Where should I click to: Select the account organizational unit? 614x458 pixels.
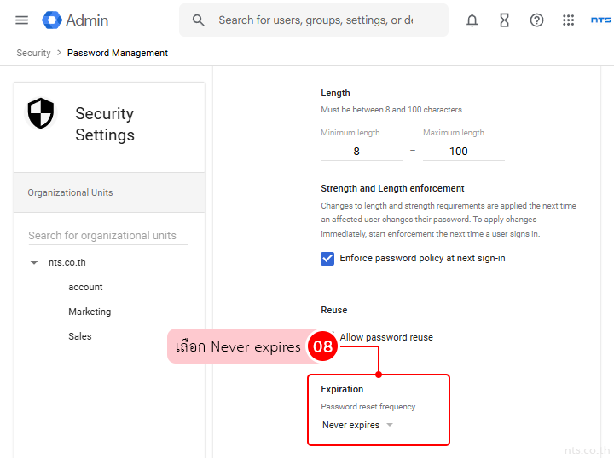click(85, 288)
